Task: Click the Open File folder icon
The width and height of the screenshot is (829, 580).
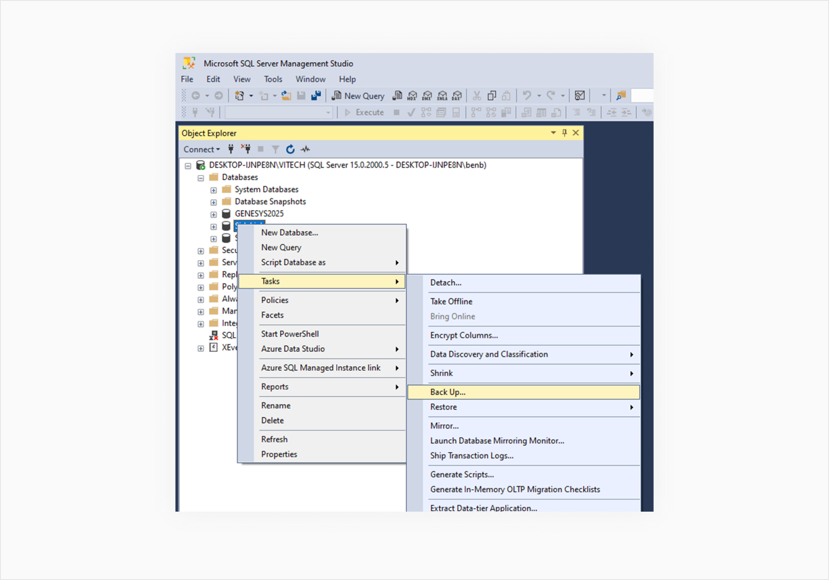Action: tap(286, 96)
